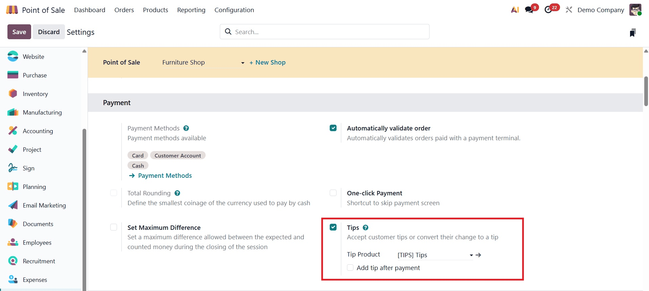The image size is (649, 291).
Task: Open the Point of Sale app icon
Action: coord(12,10)
